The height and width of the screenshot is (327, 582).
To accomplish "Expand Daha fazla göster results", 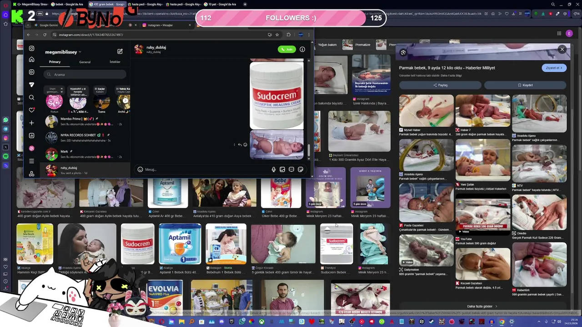I will click(x=482, y=306).
